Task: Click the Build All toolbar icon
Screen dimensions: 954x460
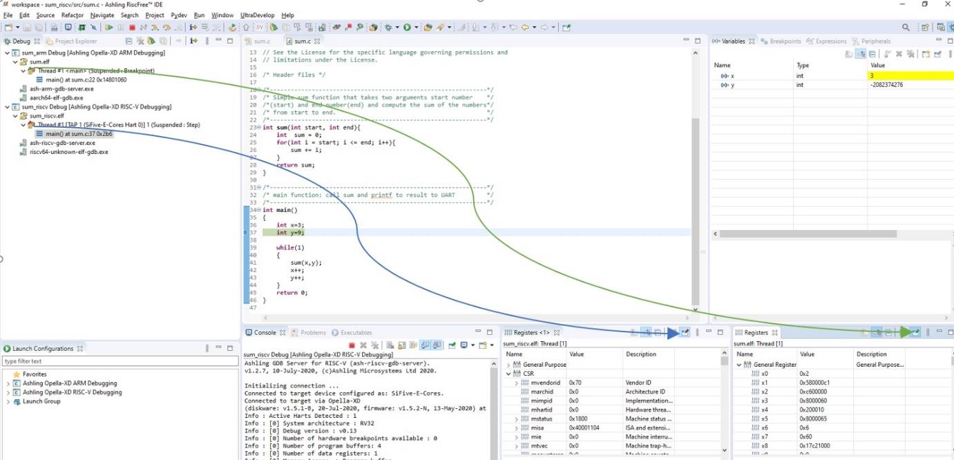Action: pos(54,28)
